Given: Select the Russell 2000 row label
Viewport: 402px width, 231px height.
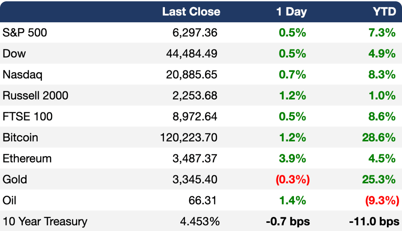Looking at the screenshot, I should pos(35,95).
